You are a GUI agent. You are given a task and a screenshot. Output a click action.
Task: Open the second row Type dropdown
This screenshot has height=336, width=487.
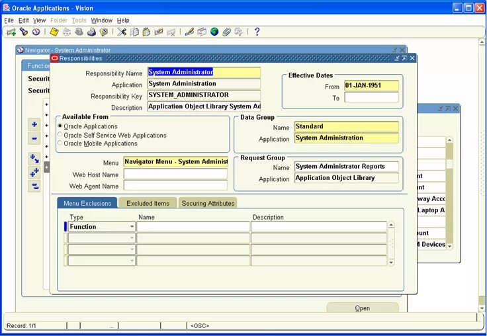[132, 238]
